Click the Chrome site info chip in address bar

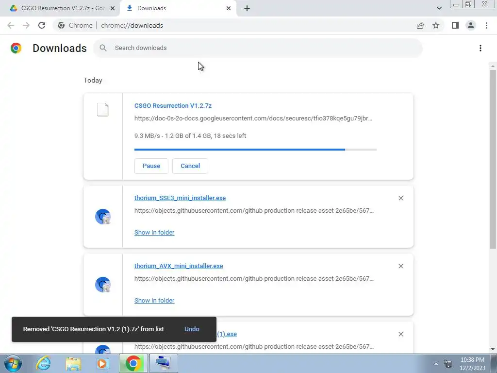coord(76,25)
